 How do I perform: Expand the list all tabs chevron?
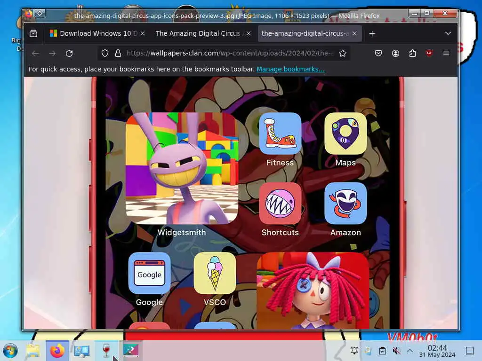pyautogui.click(x=448, y=33)
